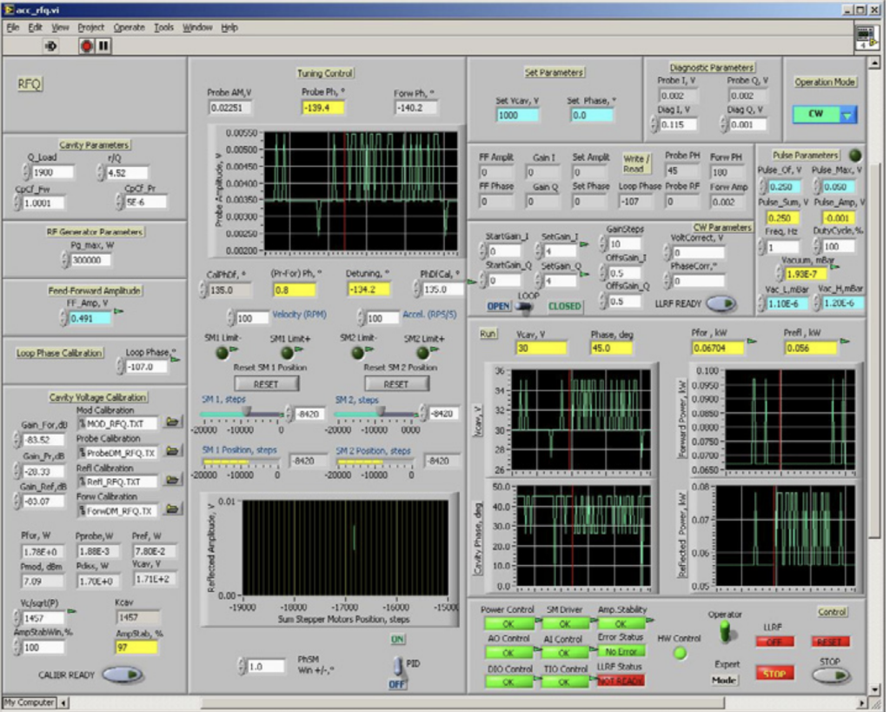Click the TIO Control OK indicator
The height and width of the screenshot is (712, 890).
(564, 682)
